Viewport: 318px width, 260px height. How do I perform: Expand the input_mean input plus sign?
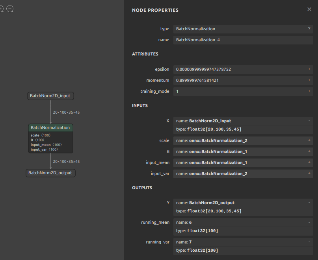click(309, 162)
